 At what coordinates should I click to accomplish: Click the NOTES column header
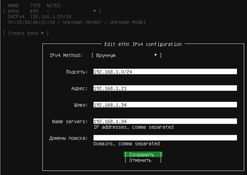pyautogui.click(x=54, y=6)
